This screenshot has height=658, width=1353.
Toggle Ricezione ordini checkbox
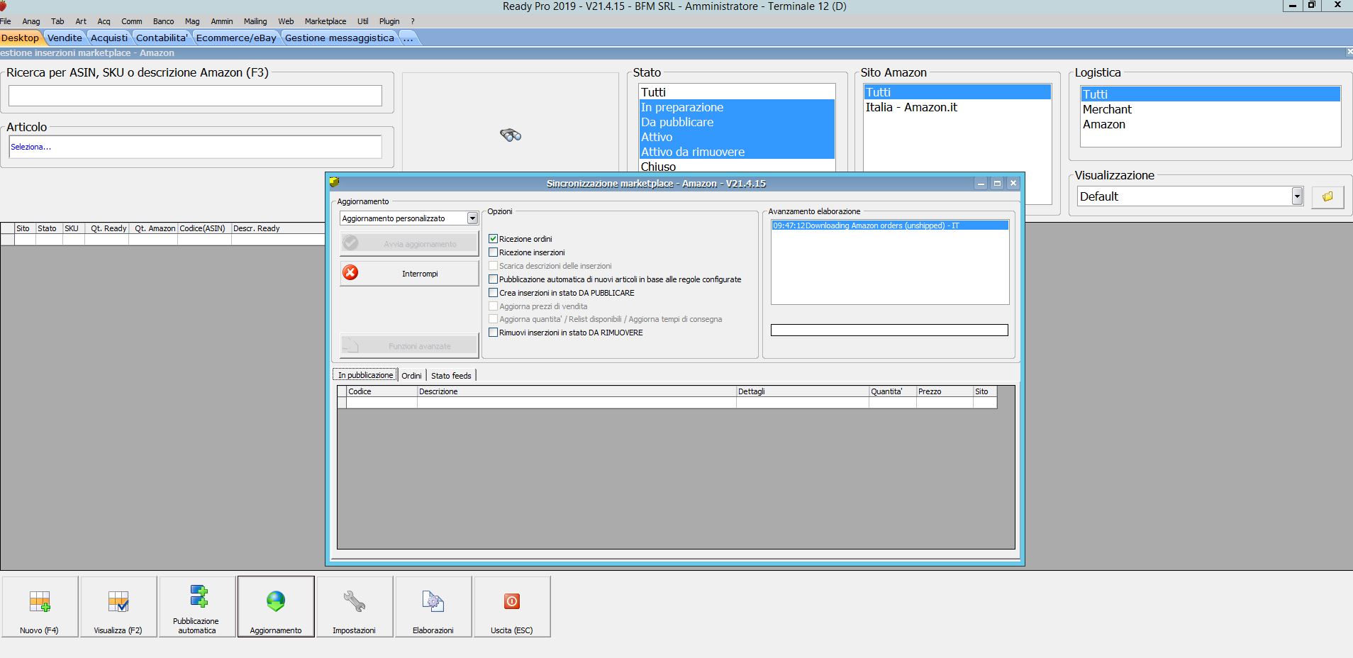coord(494,239)
